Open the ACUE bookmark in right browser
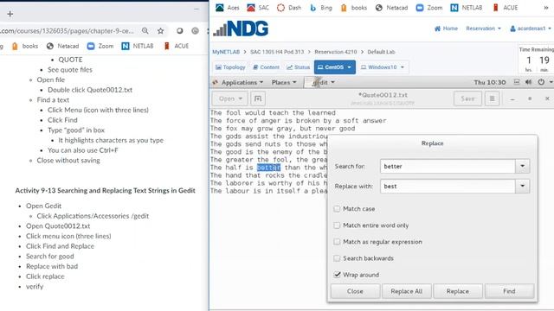This screenshot has height=311, width=554. tap(506, 8)
